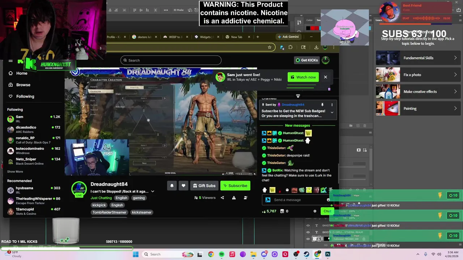Jump to New messages in chat
This screenshot has height=260, width=463.
[297, 125]
